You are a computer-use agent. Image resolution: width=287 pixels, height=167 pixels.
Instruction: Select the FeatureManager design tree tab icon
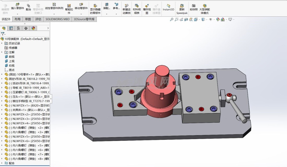pyautogui.click(x=4, y=28)
